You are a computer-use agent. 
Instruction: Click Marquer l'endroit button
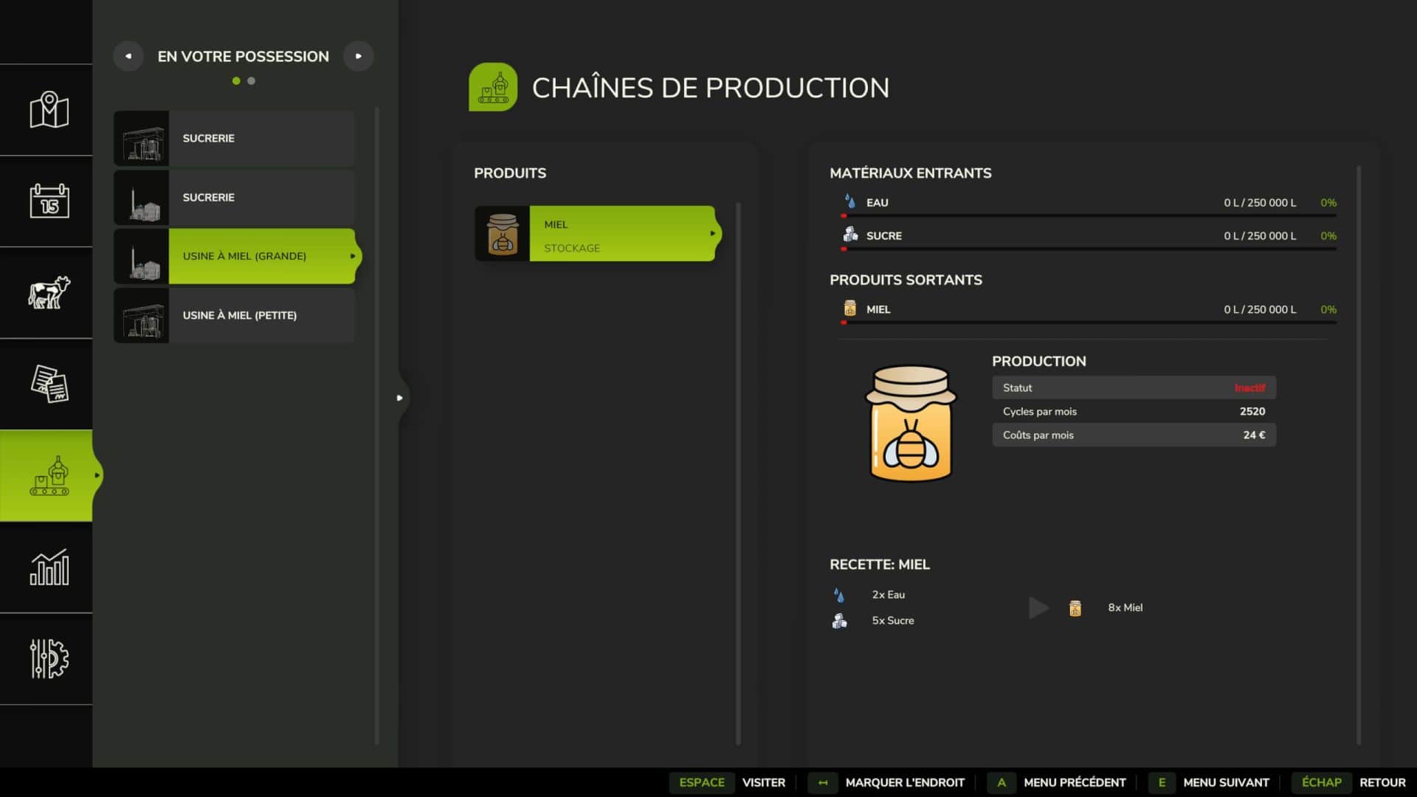904,782
